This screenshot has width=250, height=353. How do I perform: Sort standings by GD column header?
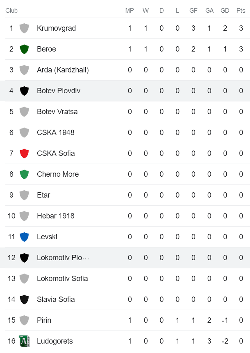(225, 11)
